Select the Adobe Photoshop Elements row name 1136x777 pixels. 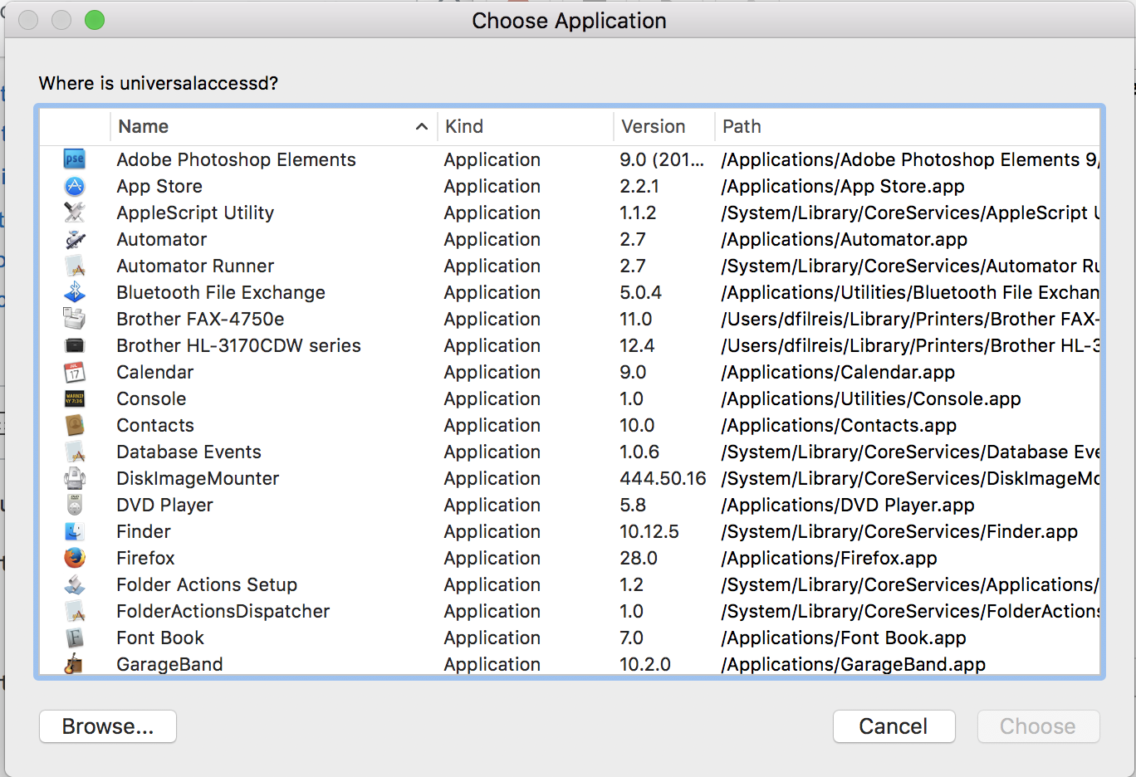coord(236,159)
